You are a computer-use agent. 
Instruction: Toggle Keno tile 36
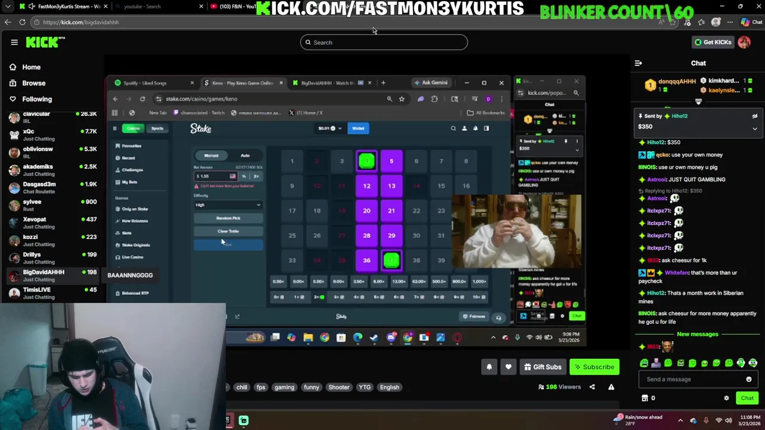(x=367, y=260)
